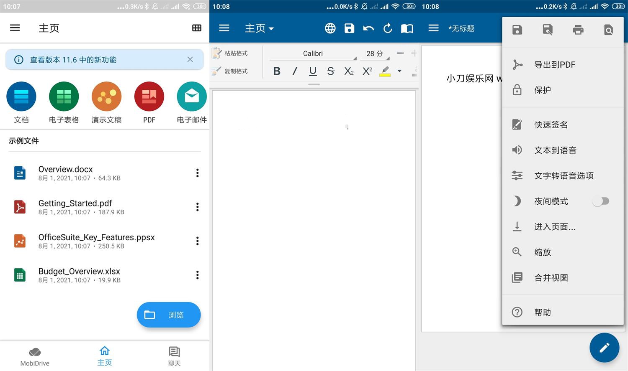This screenshot has height=371, width=628.
Task: Click the globe icon in the editor toolbar
Action: [330, 28]
